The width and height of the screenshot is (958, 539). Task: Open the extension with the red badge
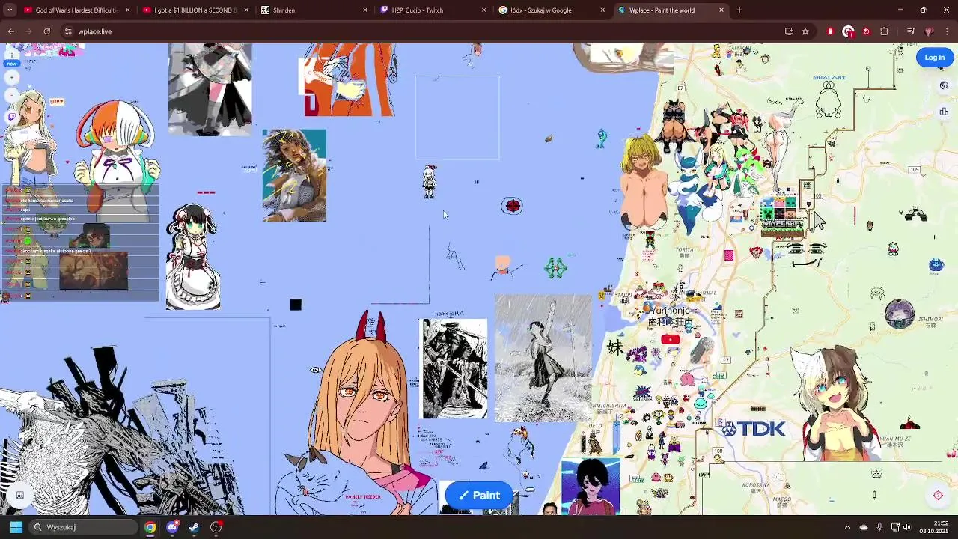click(x=848, y=31)
